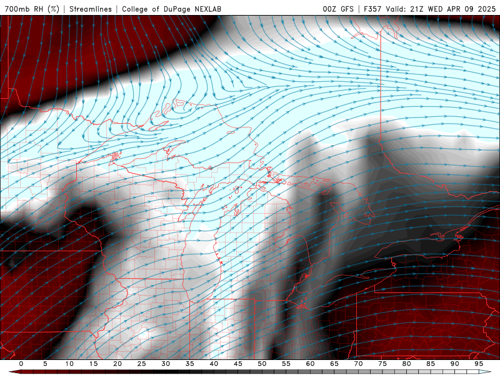Click the colorbar label "75"
This screenshot has height=375, width=500.
pos(382,364)
